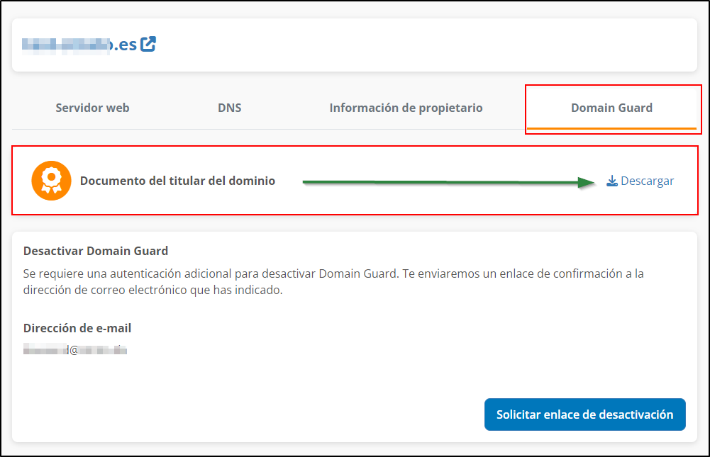This screenshot has width=710, height=457.
Task: Switch to the Domain Guard tab
Action: coord(611,108)
